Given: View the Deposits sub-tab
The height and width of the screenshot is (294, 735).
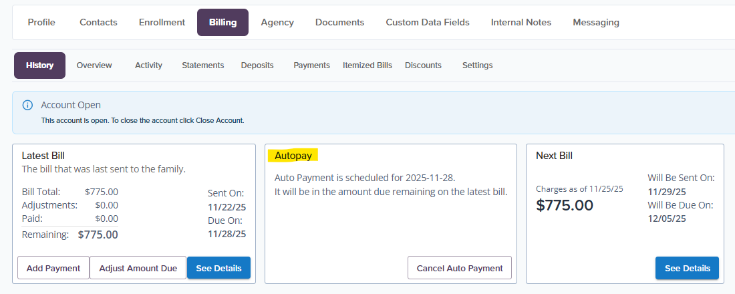Looking at the screenshot, I should point(257,65).
